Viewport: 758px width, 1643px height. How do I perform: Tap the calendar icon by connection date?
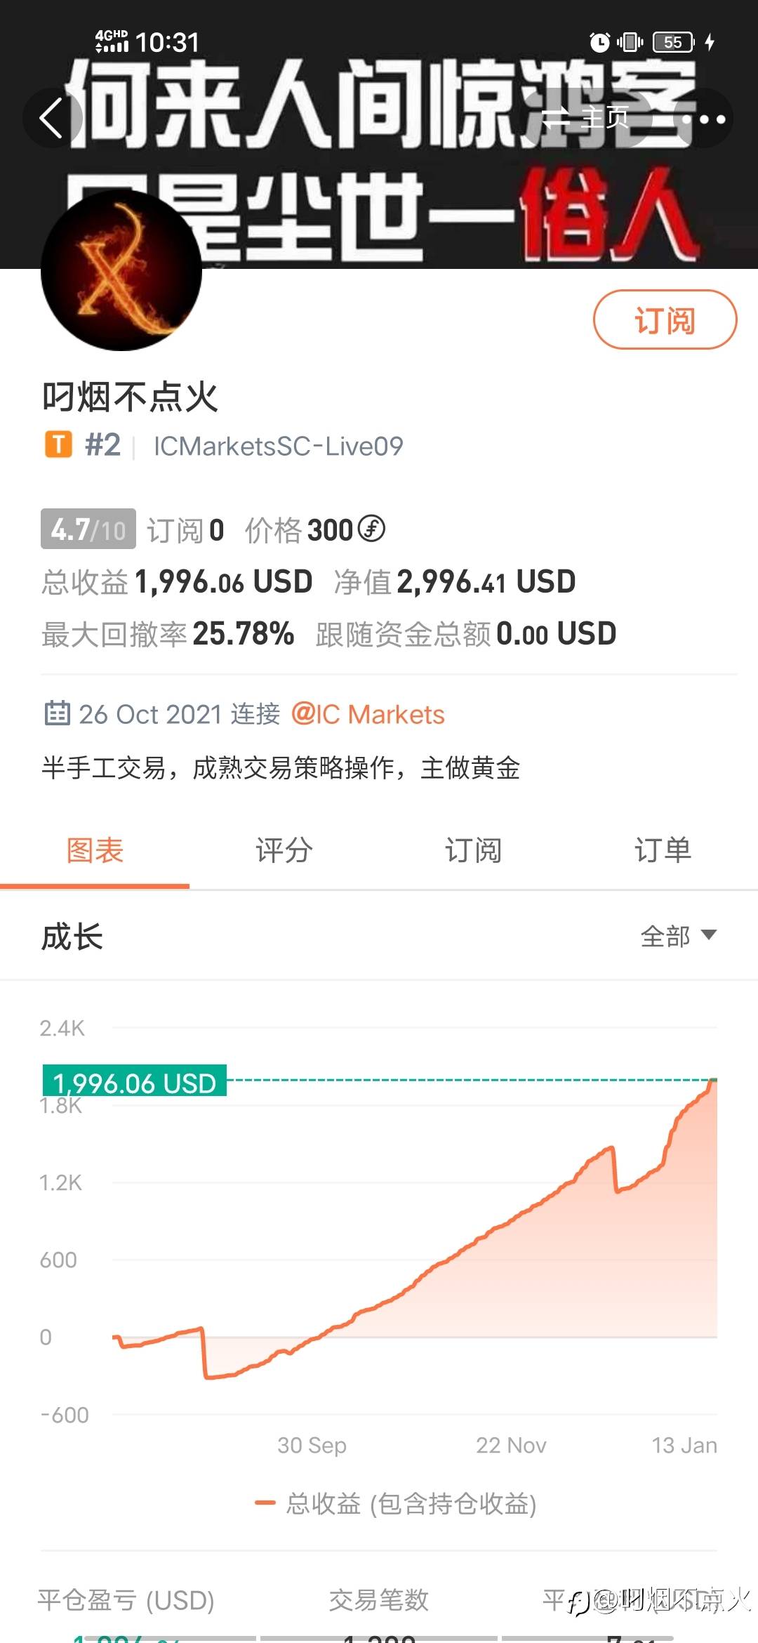[x=57, y=713]
